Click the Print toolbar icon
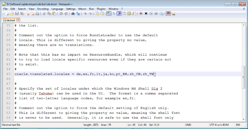The height and width of the screenshot is (129, 248). click(37, 14)
